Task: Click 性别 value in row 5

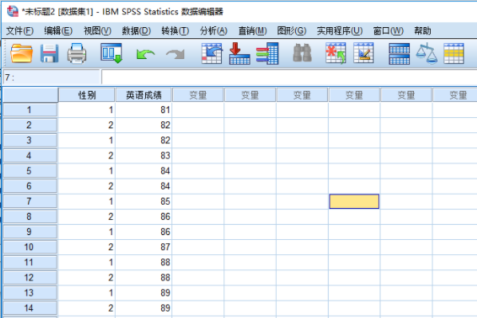Action: (x=87, y=171)
